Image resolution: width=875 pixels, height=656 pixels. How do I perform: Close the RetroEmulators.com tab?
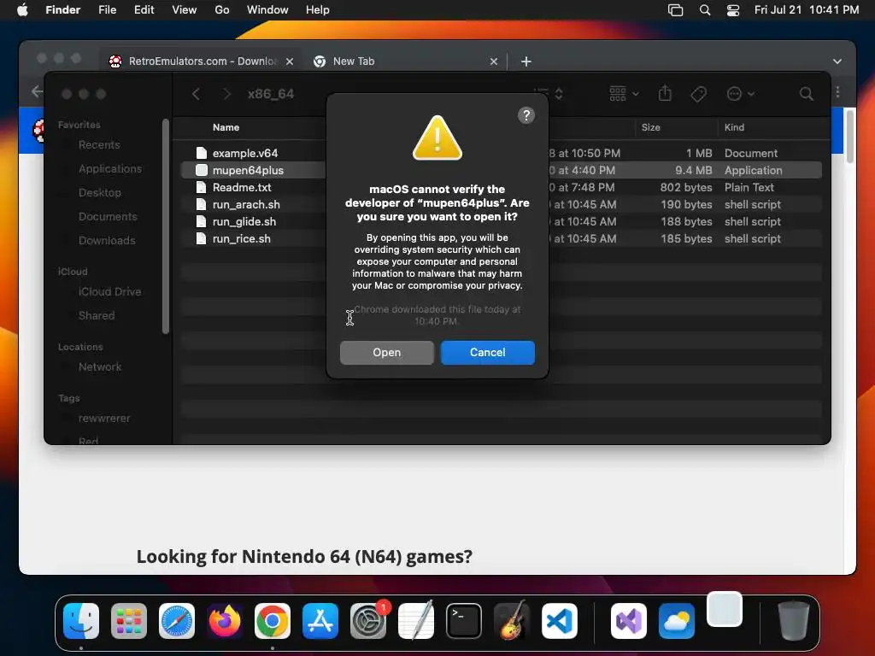click(x=290, y=61)
